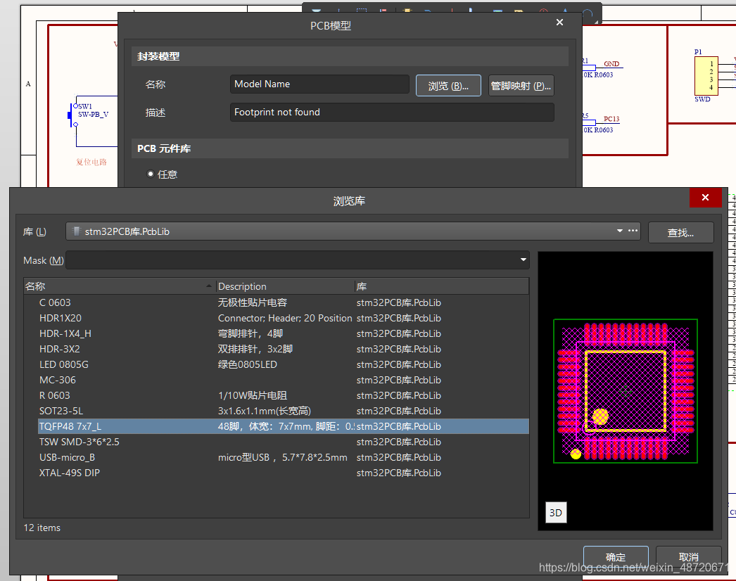Close the PCB模型 dialog

[x=559, y=23]
